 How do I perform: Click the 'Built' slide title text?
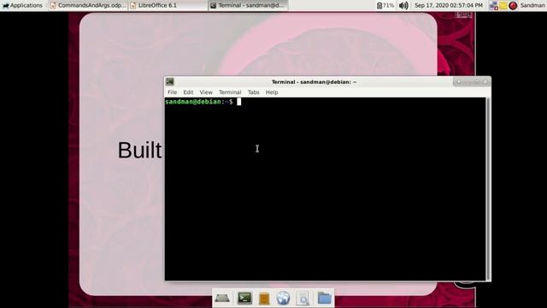[139, 151]
